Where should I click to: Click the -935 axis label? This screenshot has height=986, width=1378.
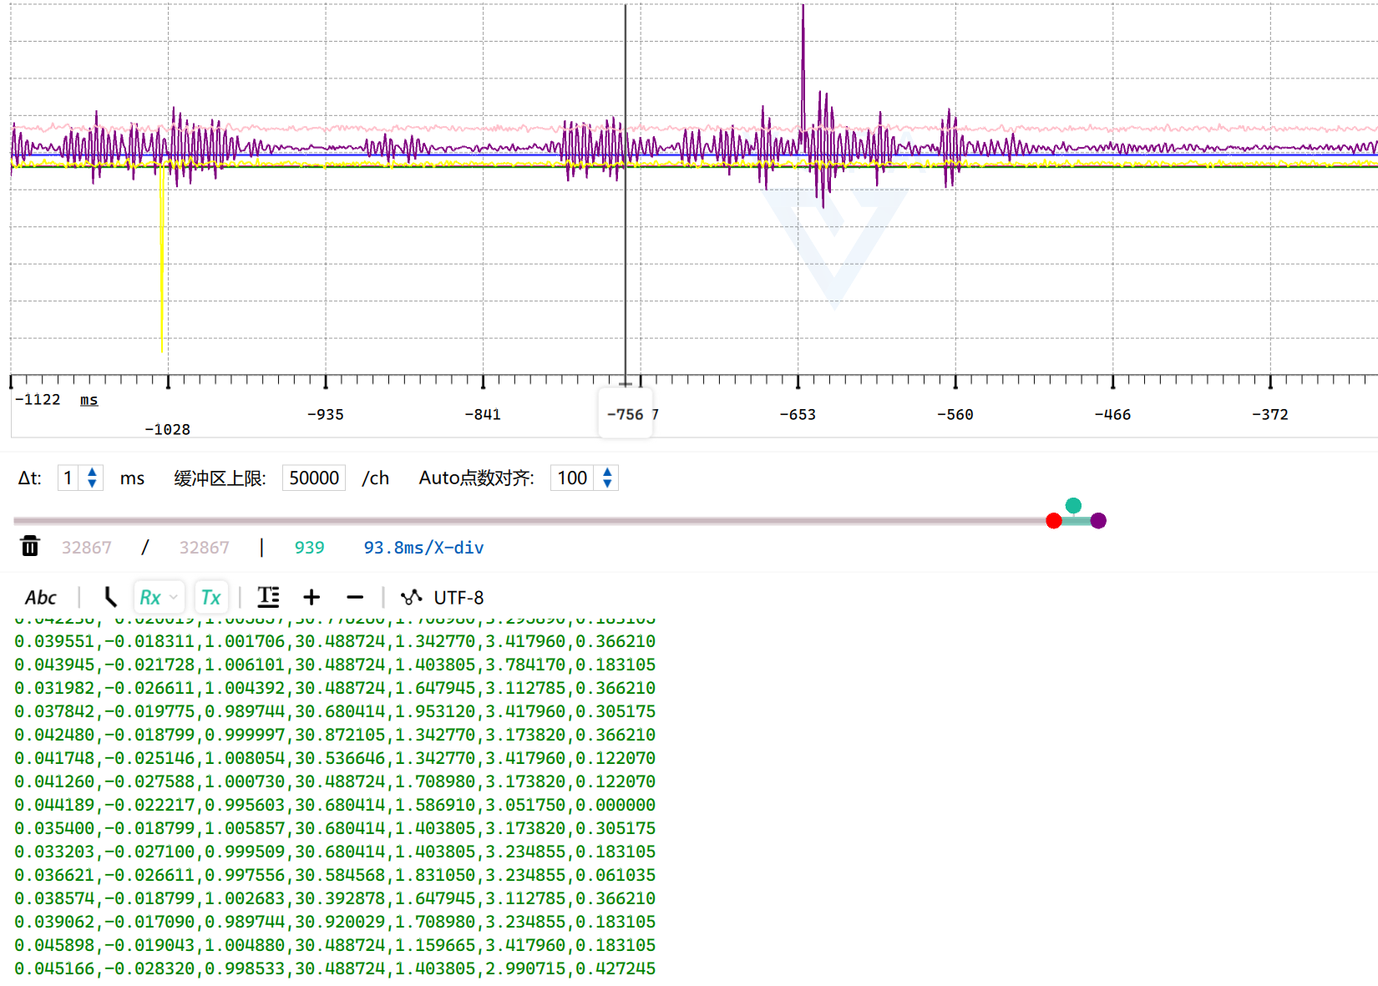pyautogui.click(x=325, y=414)
